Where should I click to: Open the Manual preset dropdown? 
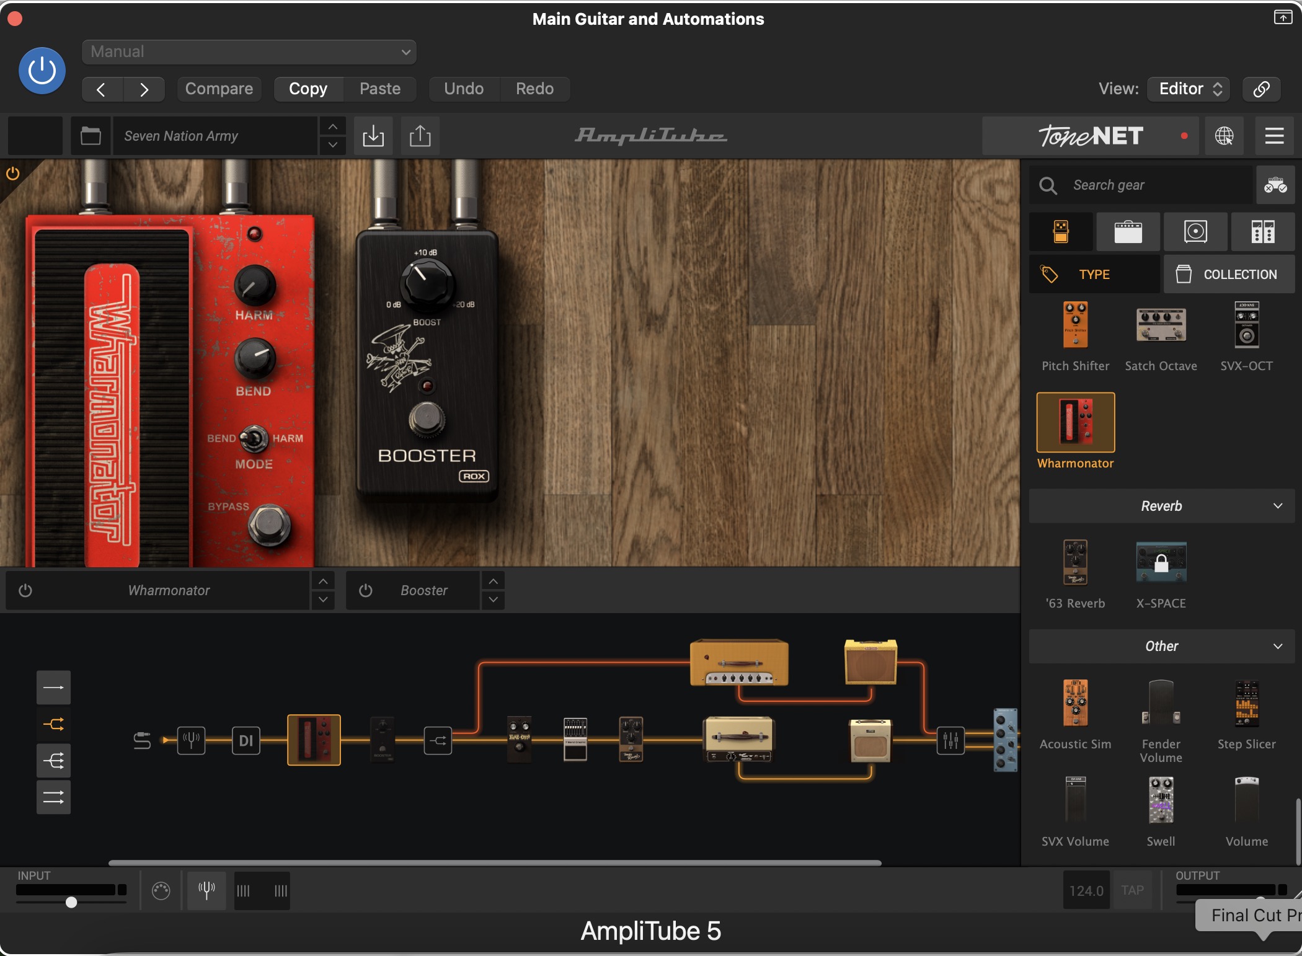249,52
